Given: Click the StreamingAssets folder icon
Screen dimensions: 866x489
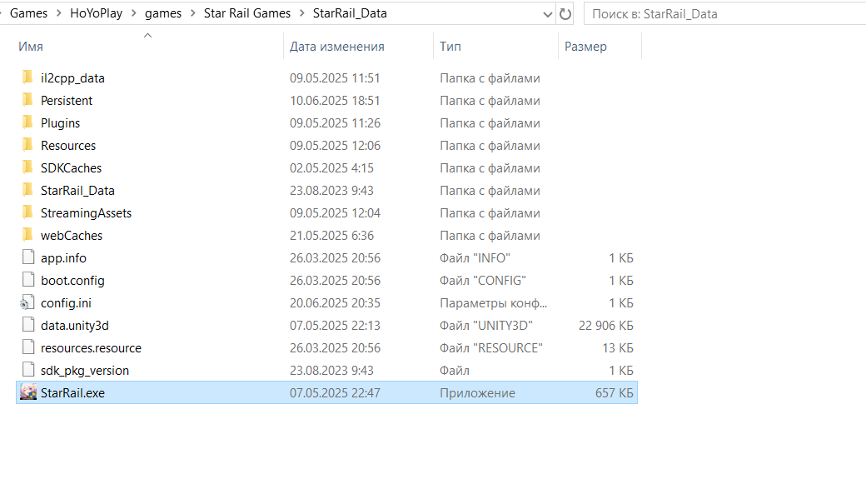Looking at the screenshot, I should (x=27, y=212).
